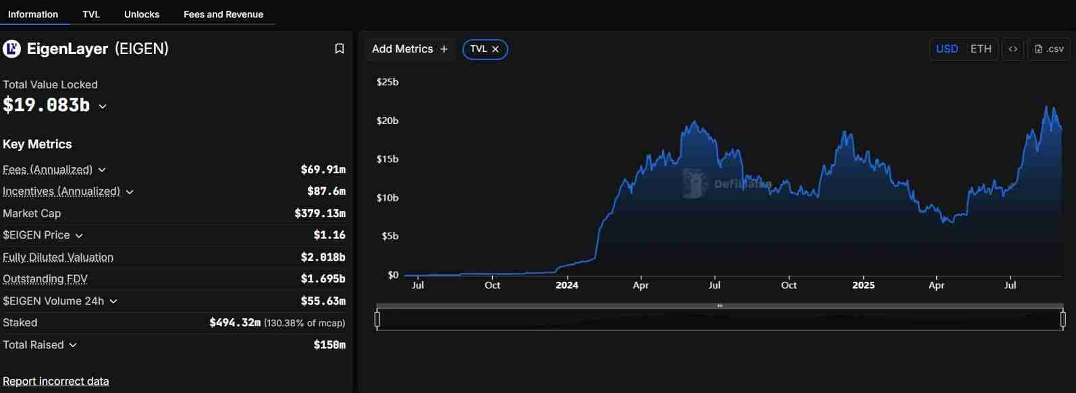Viewport: 1076px width, 393px height.
Task: Click the plus icon on Add Metrics
Action: coord(443,49)
